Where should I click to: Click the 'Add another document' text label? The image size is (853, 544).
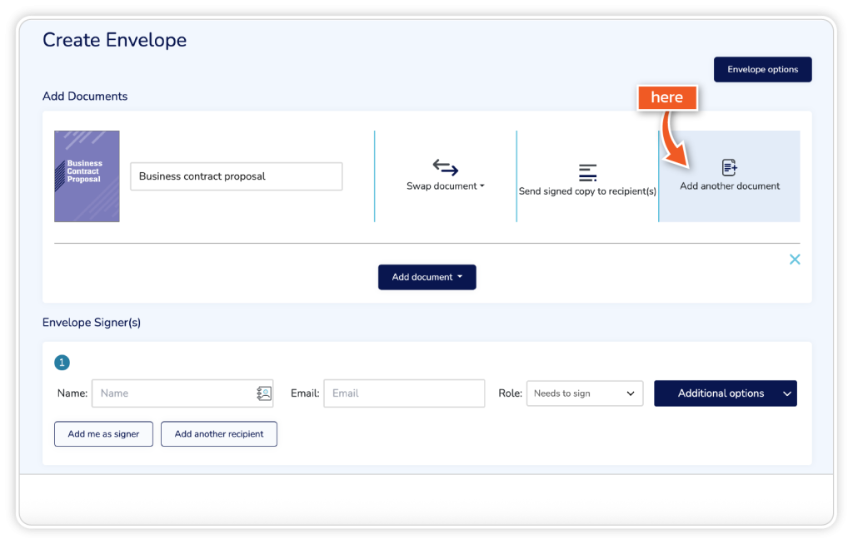730,186
